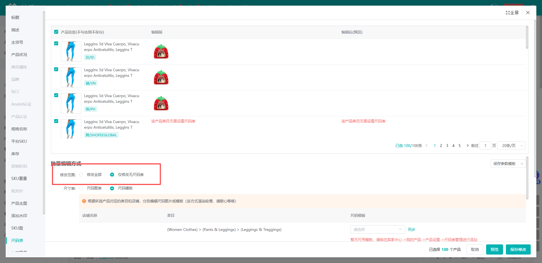The image size is (542, 263).
Task: Toggle the select-all 产品信息 header checkbox
Action: [56, 32]
